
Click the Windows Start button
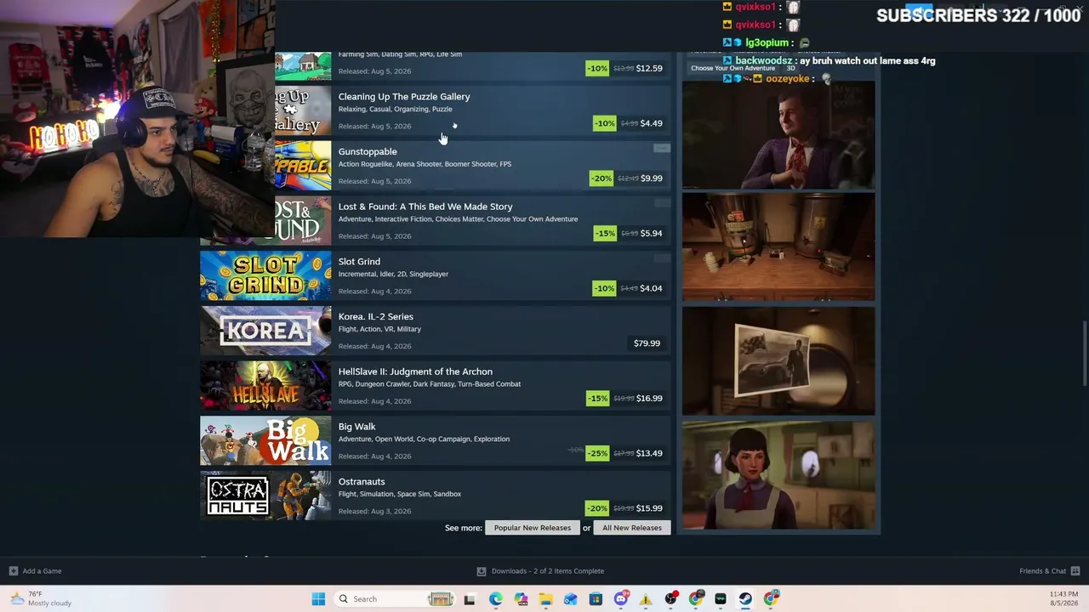318,599
